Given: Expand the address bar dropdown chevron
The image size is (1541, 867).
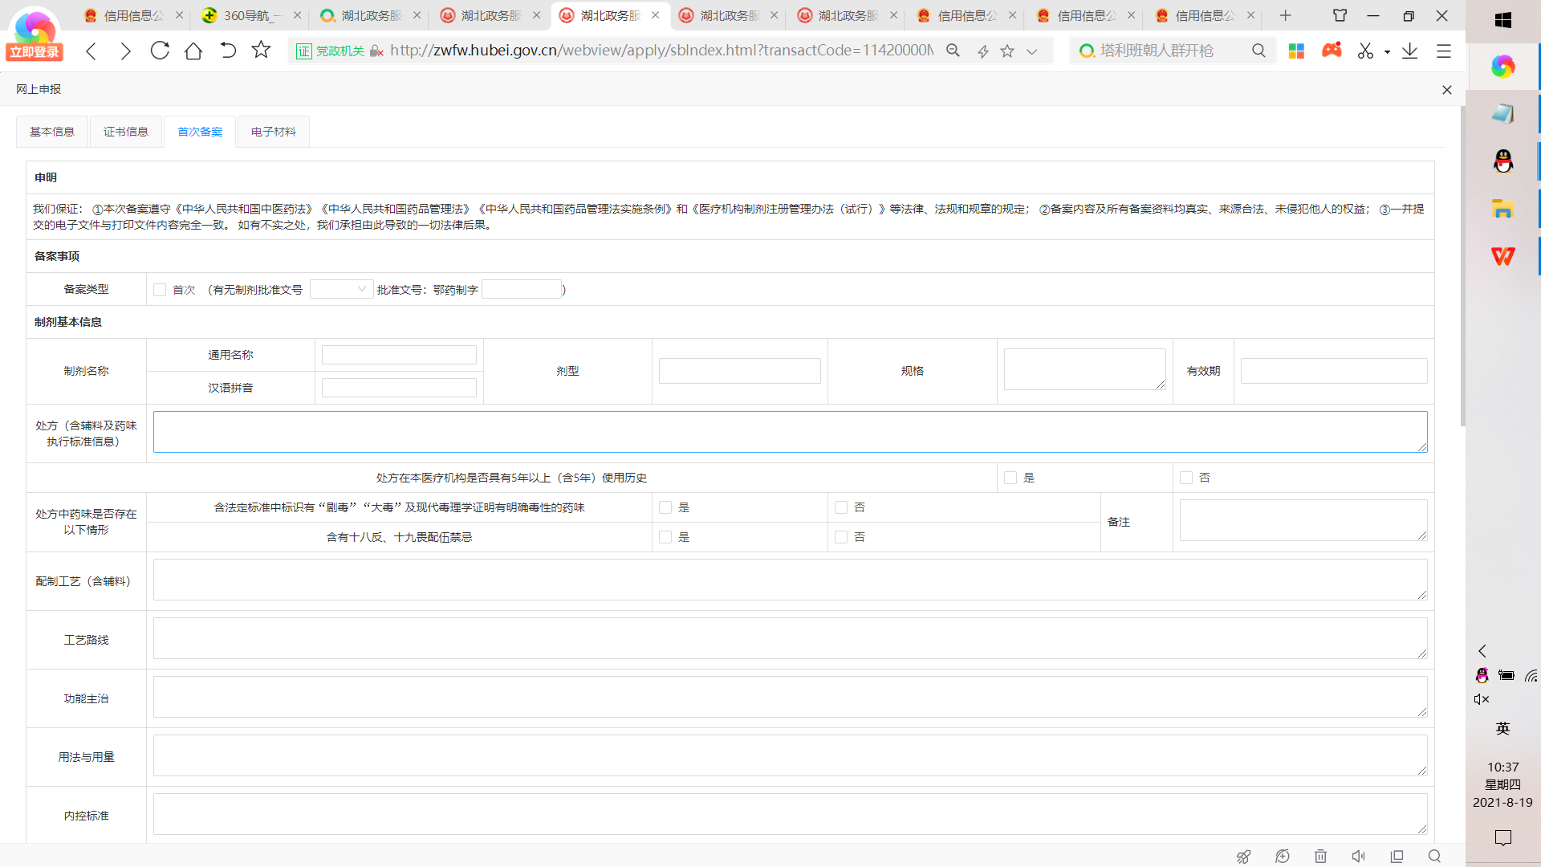Looking at the screenshot, I should click(x=1032, y=51).
